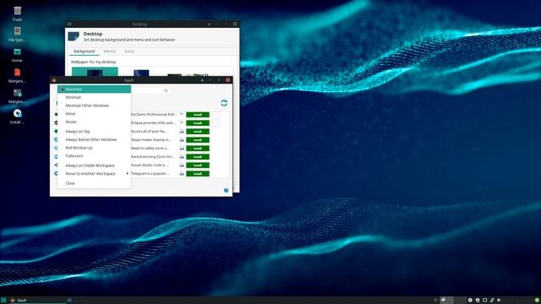
Task: Click the paperclip clipboard tray icon
Action: [492, 301]
